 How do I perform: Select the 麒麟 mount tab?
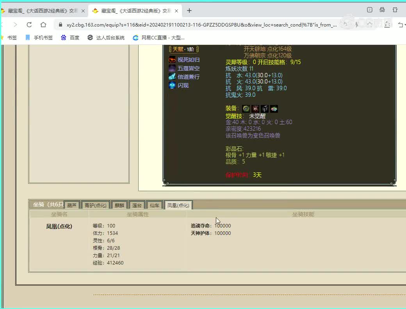tap(119, 205)
